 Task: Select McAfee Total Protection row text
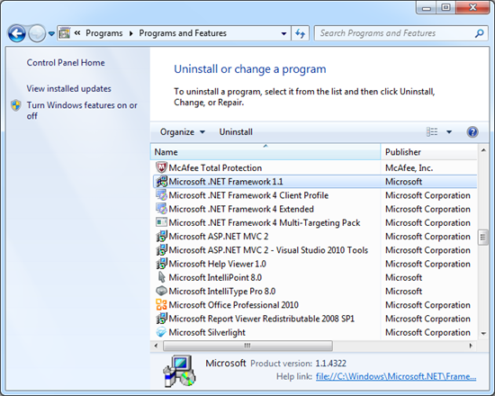tap(215, 168)
